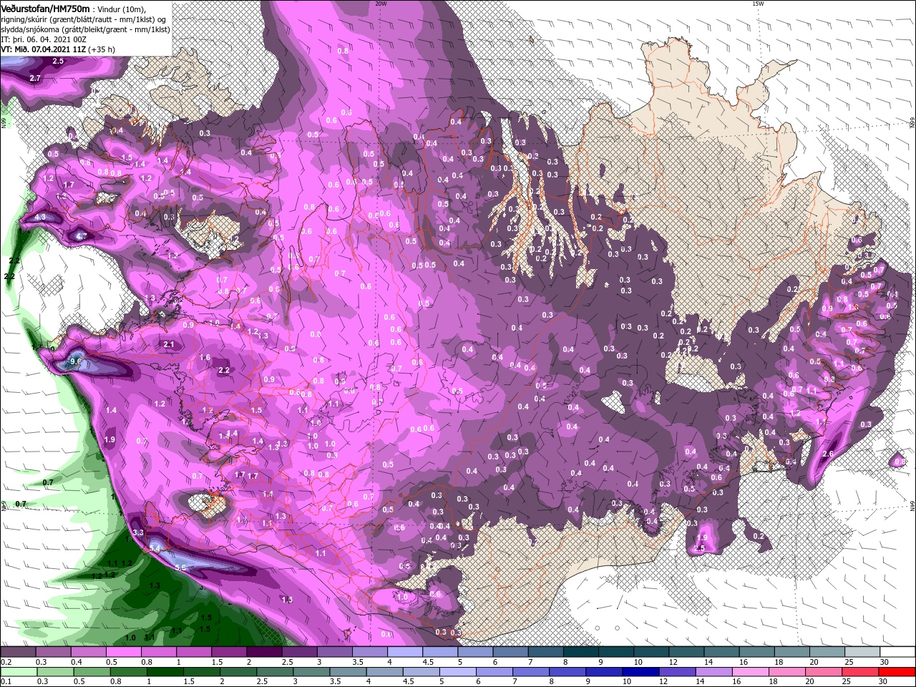Click the 2.5 value label below the title box
This screenshot has height=687, width=916.
pyautogui.click(x=58, y=62)
